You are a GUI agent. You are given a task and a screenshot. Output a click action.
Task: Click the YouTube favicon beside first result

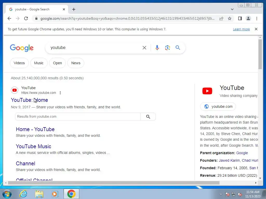15,90
